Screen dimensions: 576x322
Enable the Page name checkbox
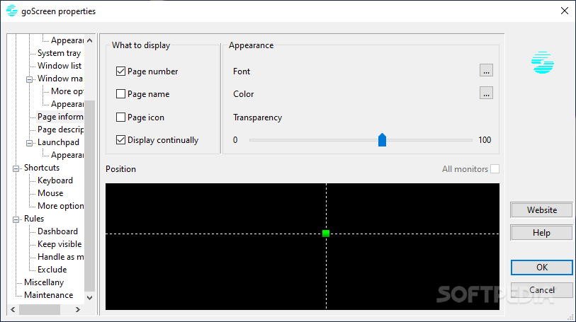120,94
